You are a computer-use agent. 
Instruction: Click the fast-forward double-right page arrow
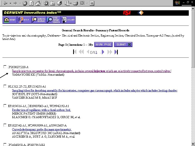[x=110, y=52]
